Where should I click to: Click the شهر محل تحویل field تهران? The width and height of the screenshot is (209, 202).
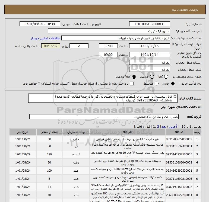coord(149,69)
